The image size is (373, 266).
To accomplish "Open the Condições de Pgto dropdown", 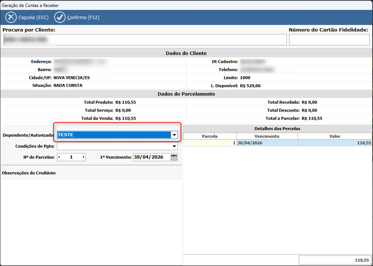I will click(174, 147).
